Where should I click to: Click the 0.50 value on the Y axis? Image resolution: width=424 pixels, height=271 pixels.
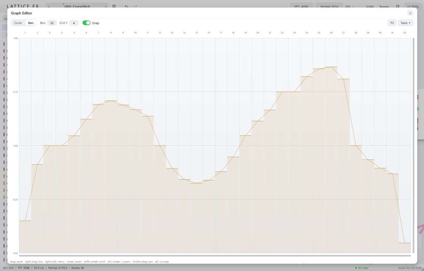(x=15, y=146)
